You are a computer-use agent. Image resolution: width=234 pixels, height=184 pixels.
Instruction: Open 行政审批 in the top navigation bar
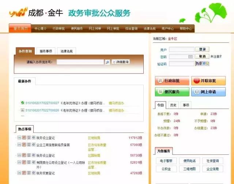point(58,28)
